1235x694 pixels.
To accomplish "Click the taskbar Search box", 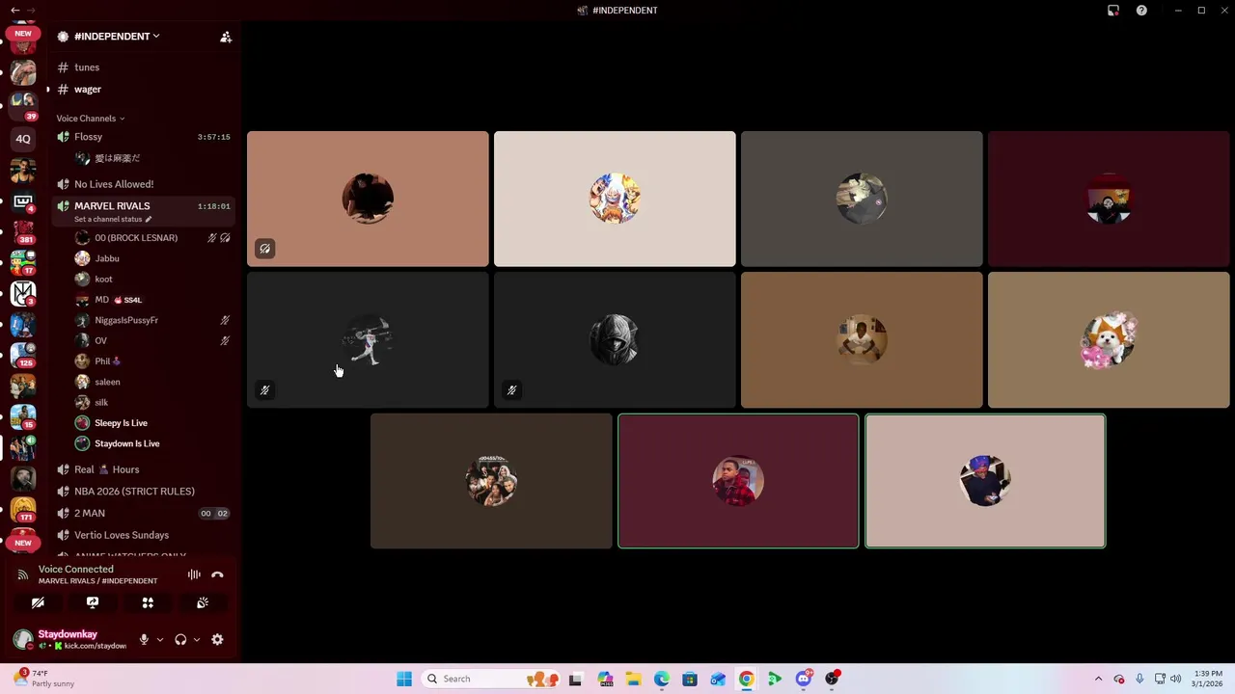I will 488,679.
